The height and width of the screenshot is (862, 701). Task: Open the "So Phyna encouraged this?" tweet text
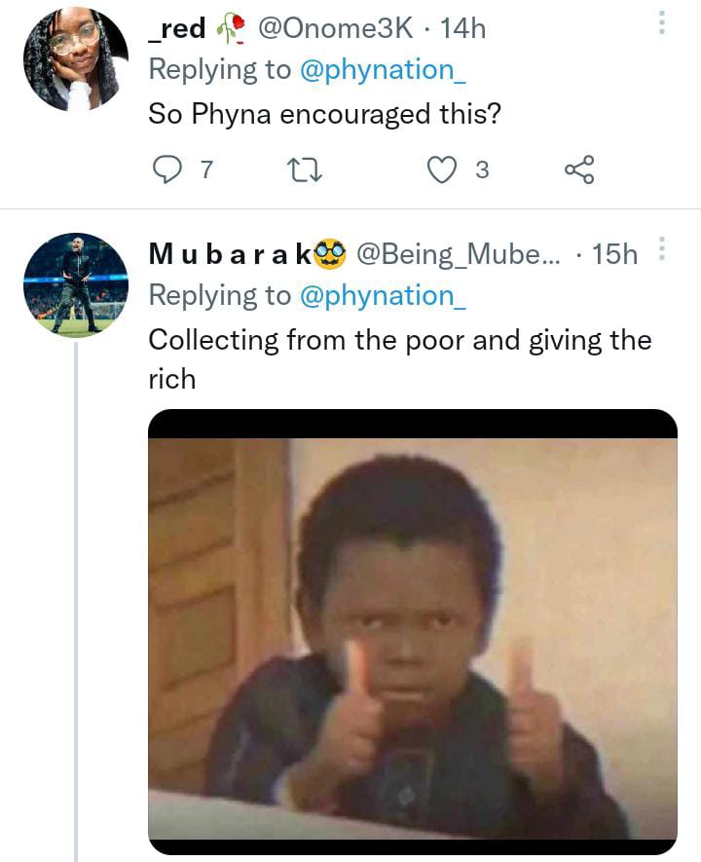pyautogui.click(x=324, y=114)
